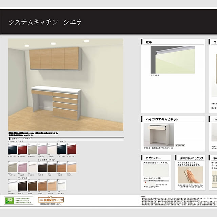Click the bold disclaimer text under the render

pyautogui.click(x=33, y=134)
